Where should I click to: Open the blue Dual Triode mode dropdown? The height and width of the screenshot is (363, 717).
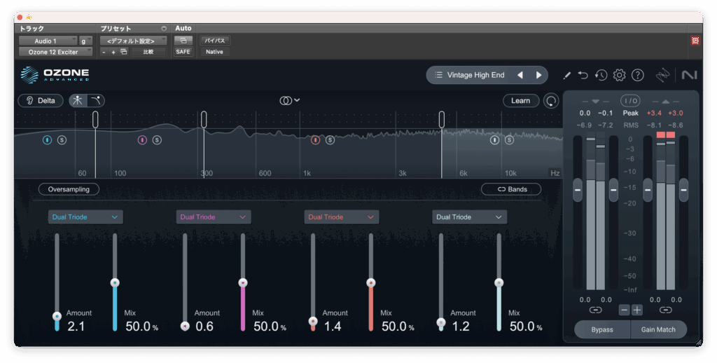point(85,217)
